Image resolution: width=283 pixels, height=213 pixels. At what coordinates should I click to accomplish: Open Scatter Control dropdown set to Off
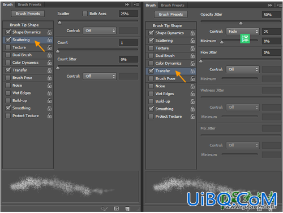point(100,30)
